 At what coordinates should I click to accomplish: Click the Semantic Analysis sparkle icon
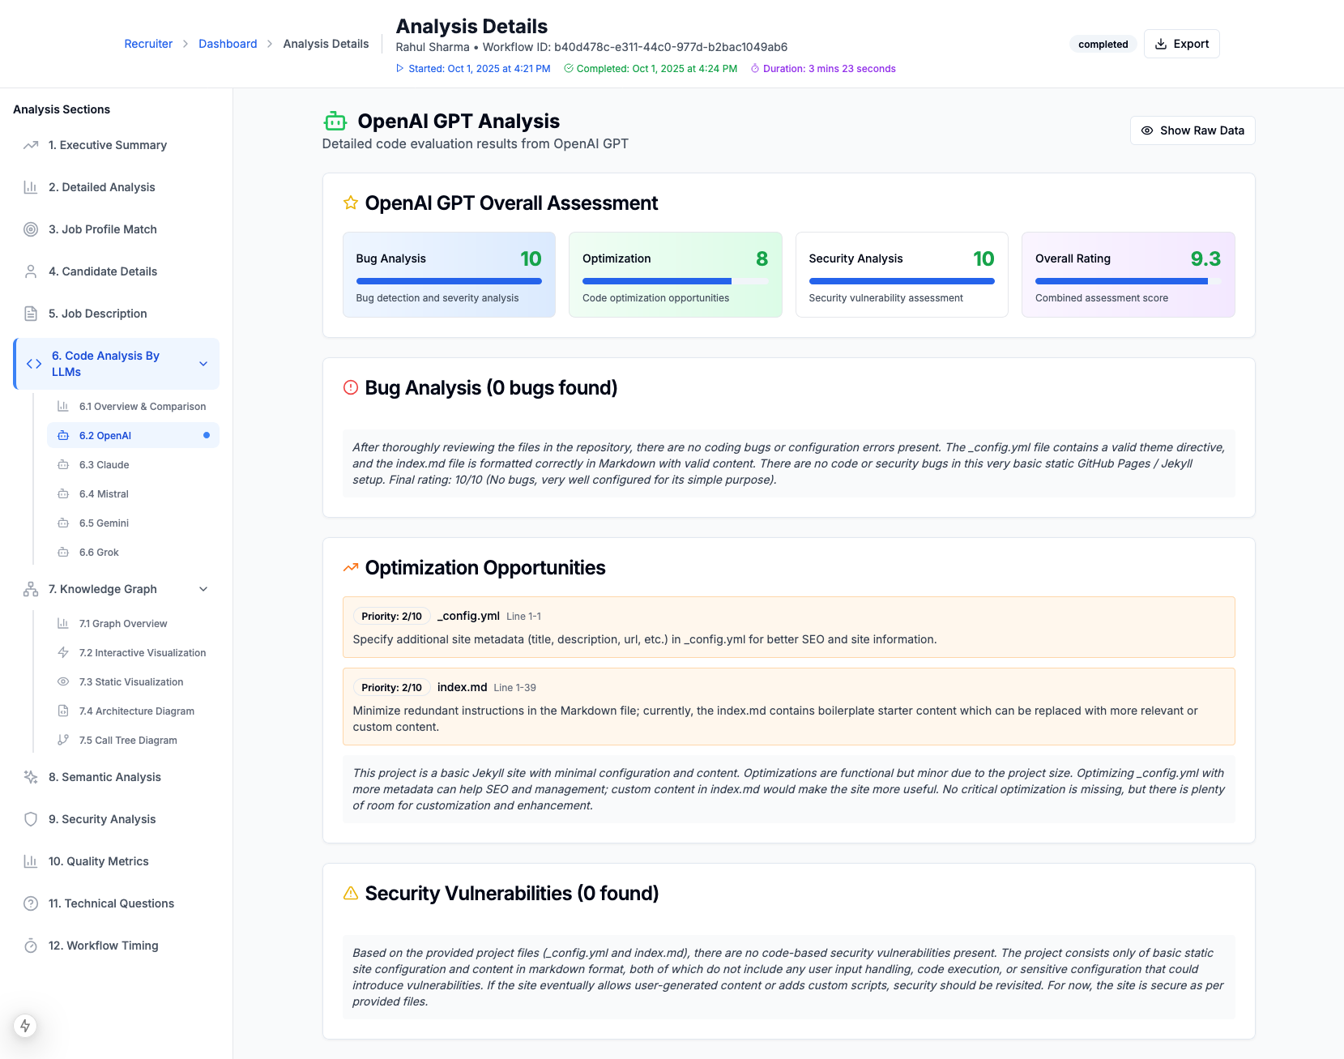31,777
